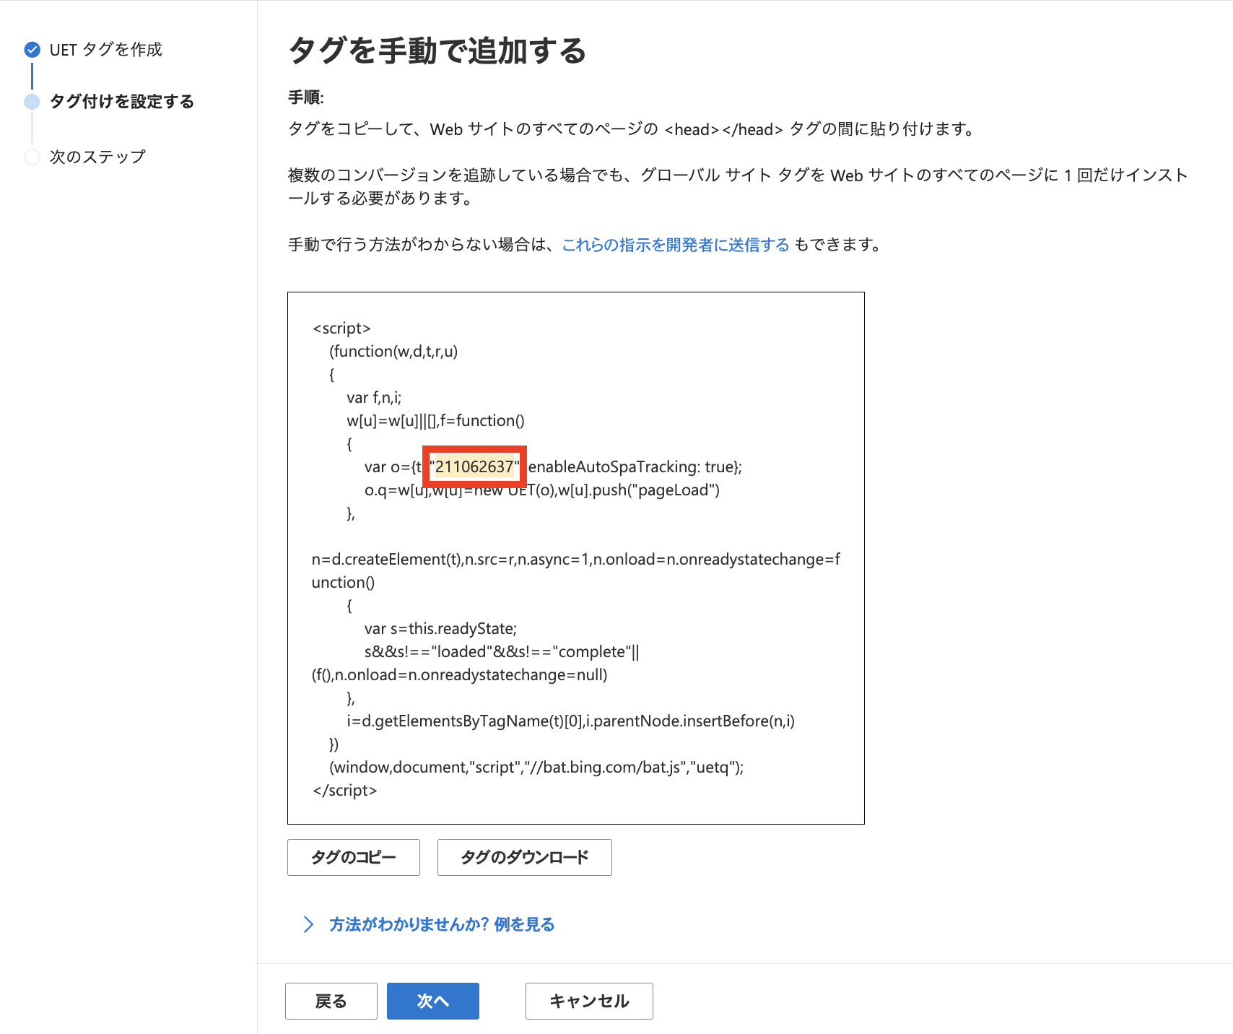
Task: Click the push("pageLoad") code line
Action: (x=542, y=490)
